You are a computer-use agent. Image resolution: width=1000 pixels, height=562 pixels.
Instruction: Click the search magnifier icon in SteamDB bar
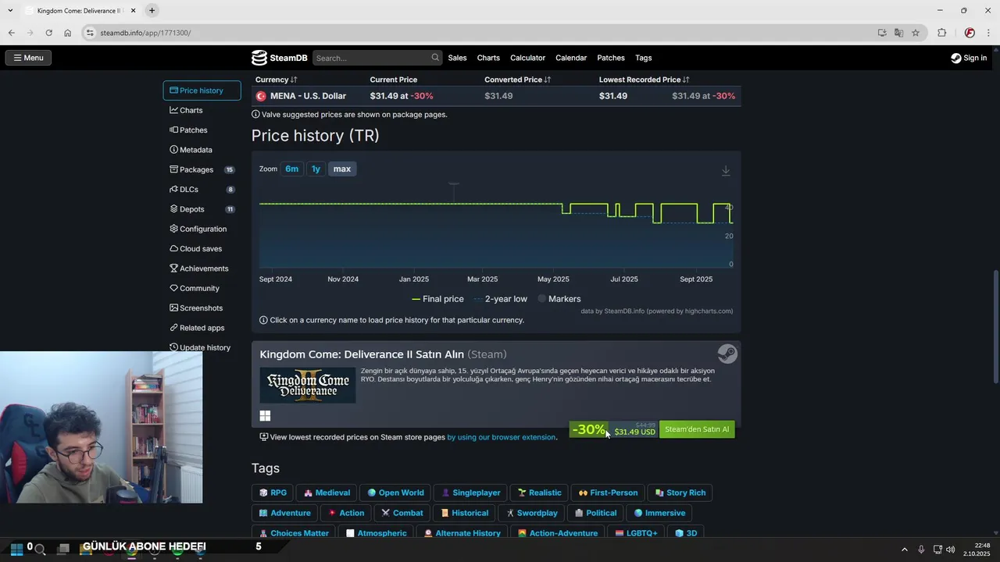pos(435,58)
